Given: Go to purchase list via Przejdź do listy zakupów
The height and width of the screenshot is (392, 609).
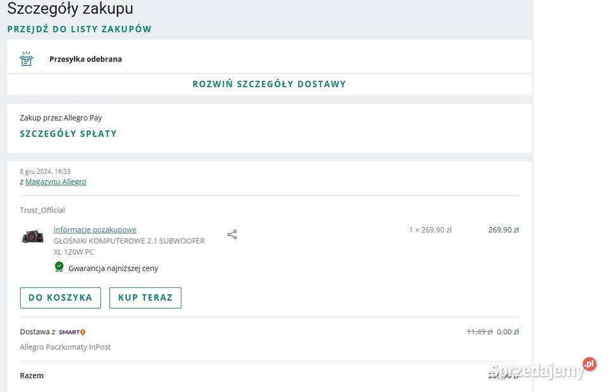Looking at the screenshot, I should [x=79, y=29].
